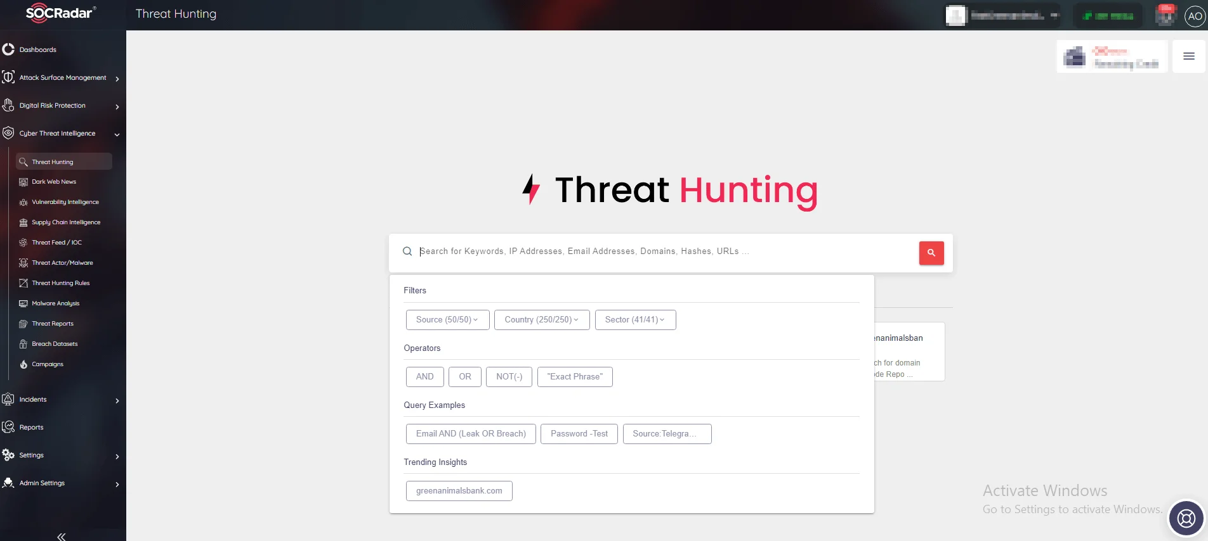Click the Threat Feed / IOC icon
Image resolution: width=1208 pixels, height=541 pixels.
coord(23,243)
